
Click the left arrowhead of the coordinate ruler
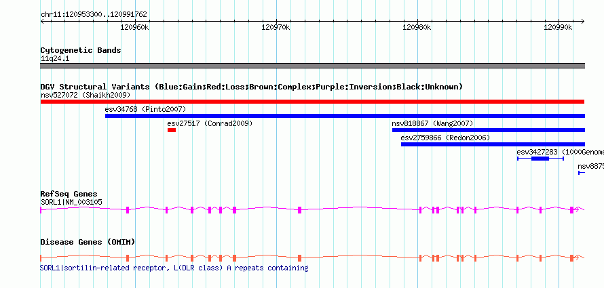coord(42,21)
